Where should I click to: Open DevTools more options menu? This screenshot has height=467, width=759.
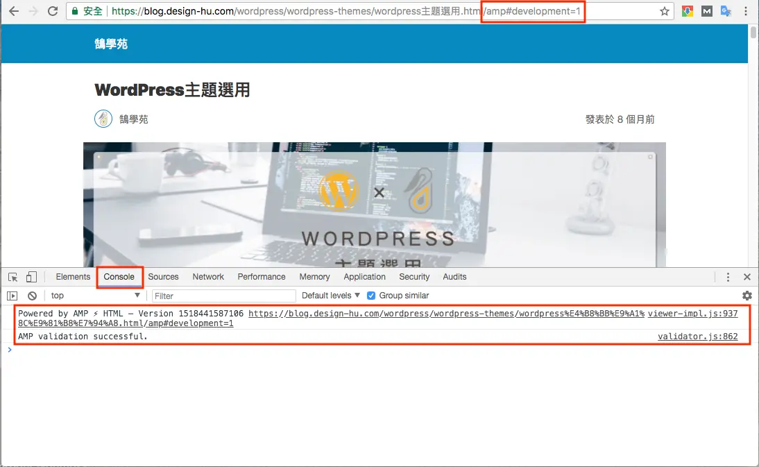[728, 277]
